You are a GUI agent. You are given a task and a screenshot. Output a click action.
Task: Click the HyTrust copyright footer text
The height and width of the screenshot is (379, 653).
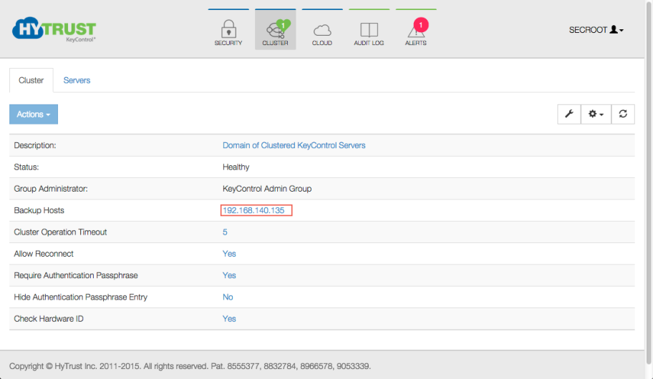pos(190,366)
